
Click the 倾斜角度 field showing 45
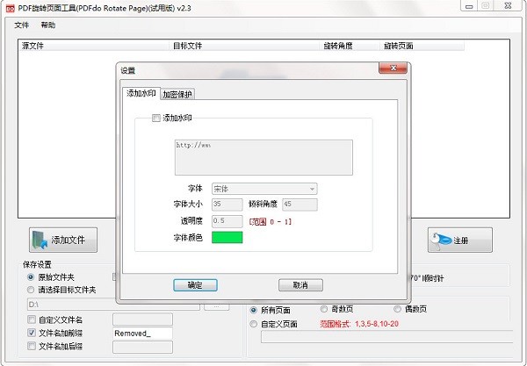[300, 205]
